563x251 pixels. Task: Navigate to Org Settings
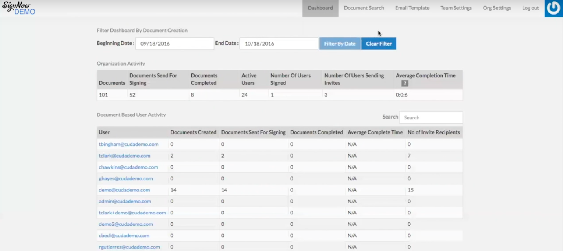pos(497,8)
